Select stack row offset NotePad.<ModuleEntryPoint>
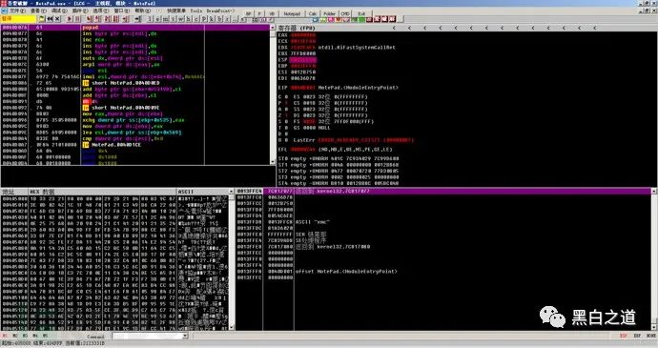 click(444, 271)
